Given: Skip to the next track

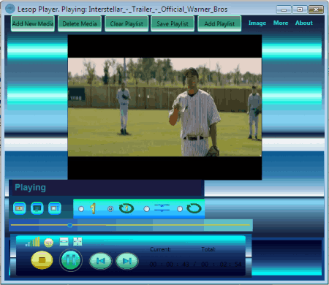Looking at the screenshot, I should click(x=127, y=261).
